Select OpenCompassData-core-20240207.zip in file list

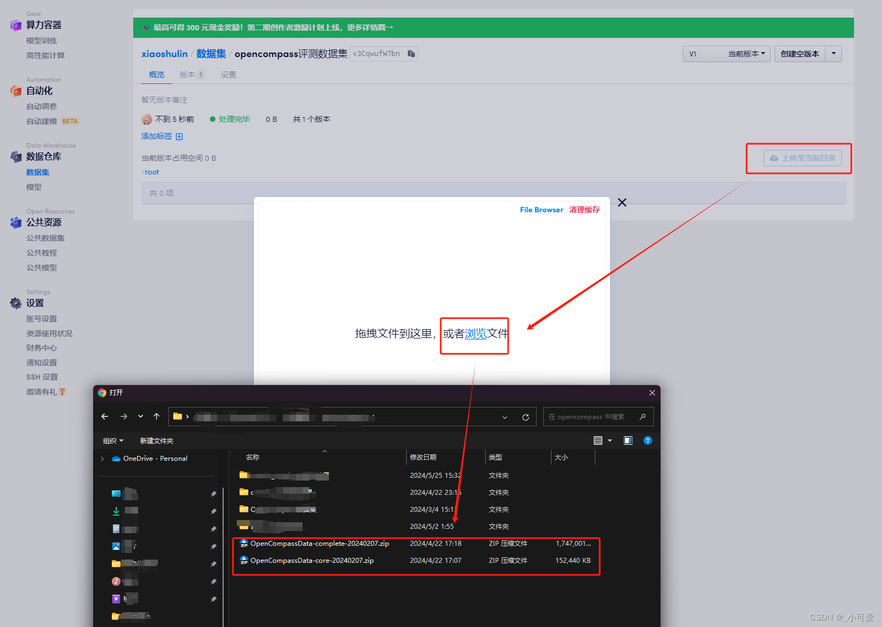(311, 560)
